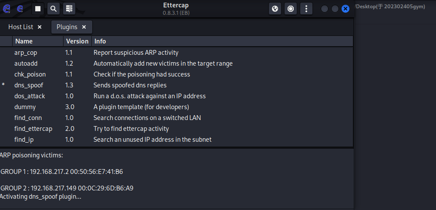Screen dimensions: 436x210
Task: Click the magnifier scan for hosts icon
Action: coord(53,8)
